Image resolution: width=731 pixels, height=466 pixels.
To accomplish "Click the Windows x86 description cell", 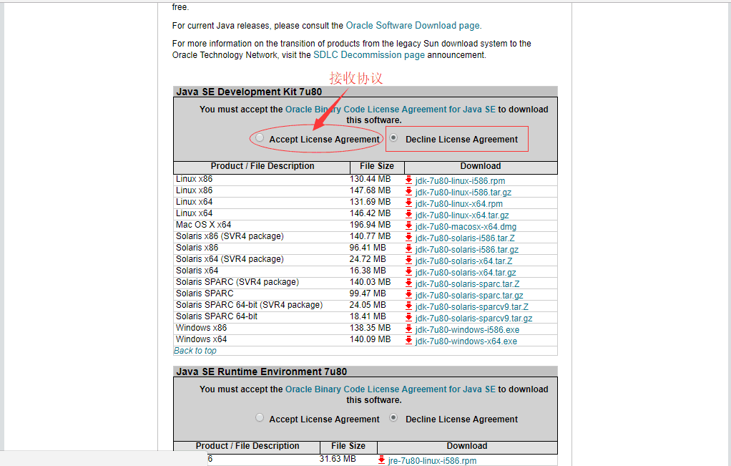I will [x=202, y=327].
